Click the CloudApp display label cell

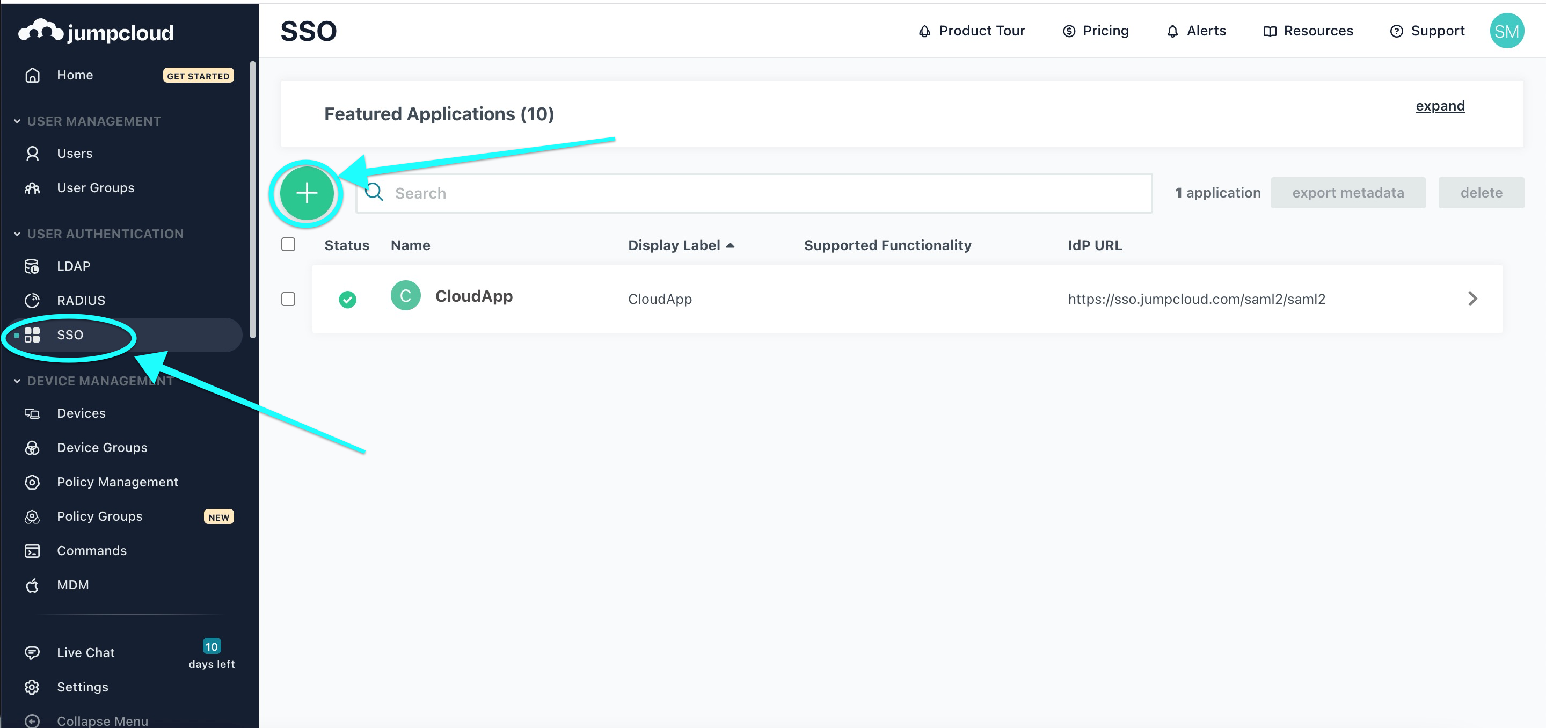660,299
